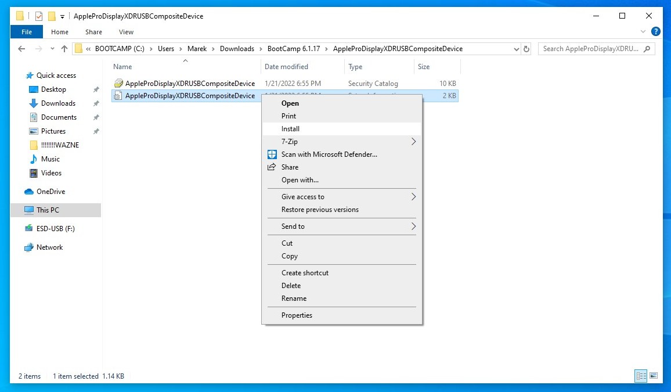
Task: Click the search magnifier icon
Action: (647, 49)
